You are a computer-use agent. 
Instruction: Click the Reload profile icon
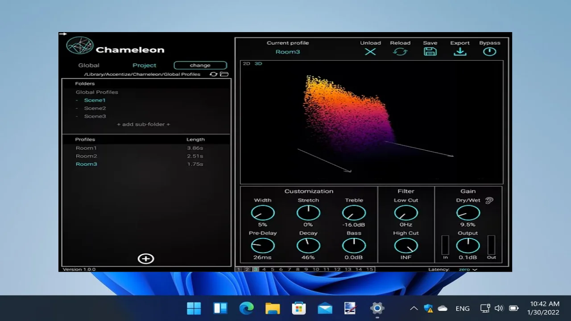tap(400, 52)
